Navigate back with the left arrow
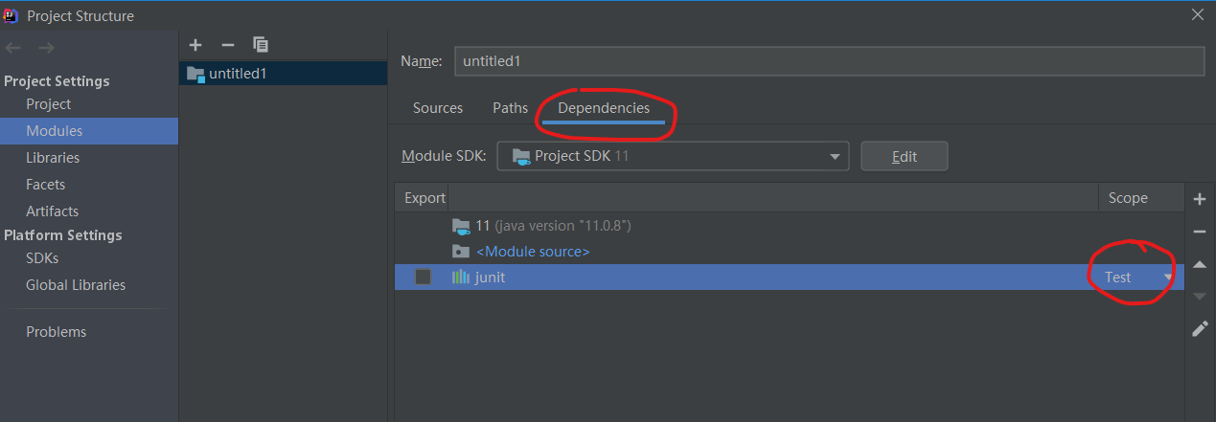This screenshot has height=422, width=1216. tap(13, 48)
